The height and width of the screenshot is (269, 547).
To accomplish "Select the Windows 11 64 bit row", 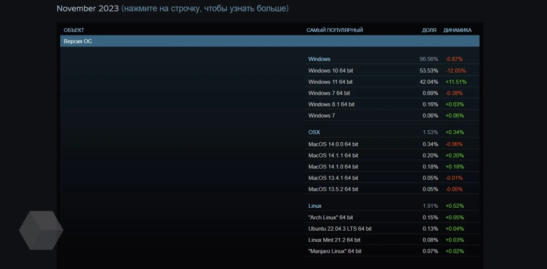I will [330, 82].
